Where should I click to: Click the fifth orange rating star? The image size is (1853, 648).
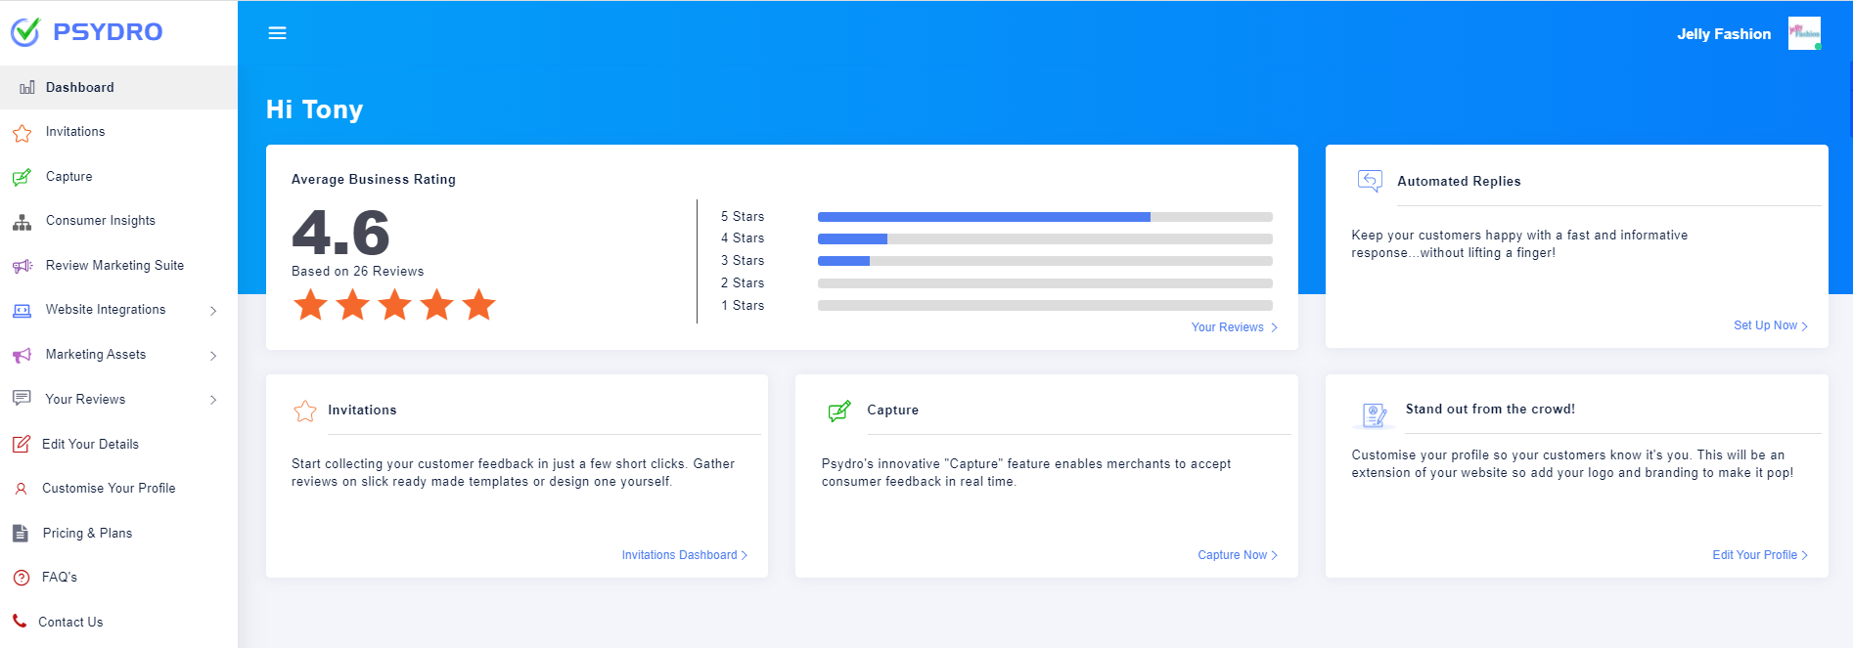click(478, 305)
